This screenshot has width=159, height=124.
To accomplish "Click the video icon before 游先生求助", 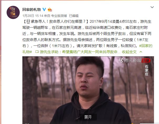I will (x=37, y=52).
